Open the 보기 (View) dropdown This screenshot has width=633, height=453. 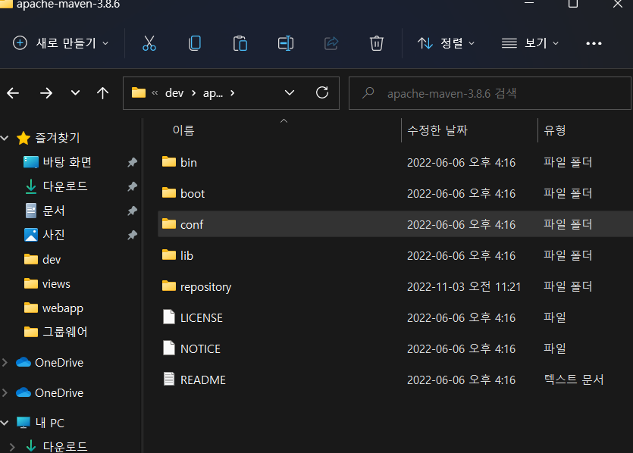click(x=530, y=43)
